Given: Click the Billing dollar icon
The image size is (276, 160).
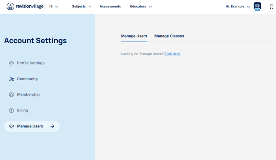Looking at the screenshot, I should pos(12,110).
